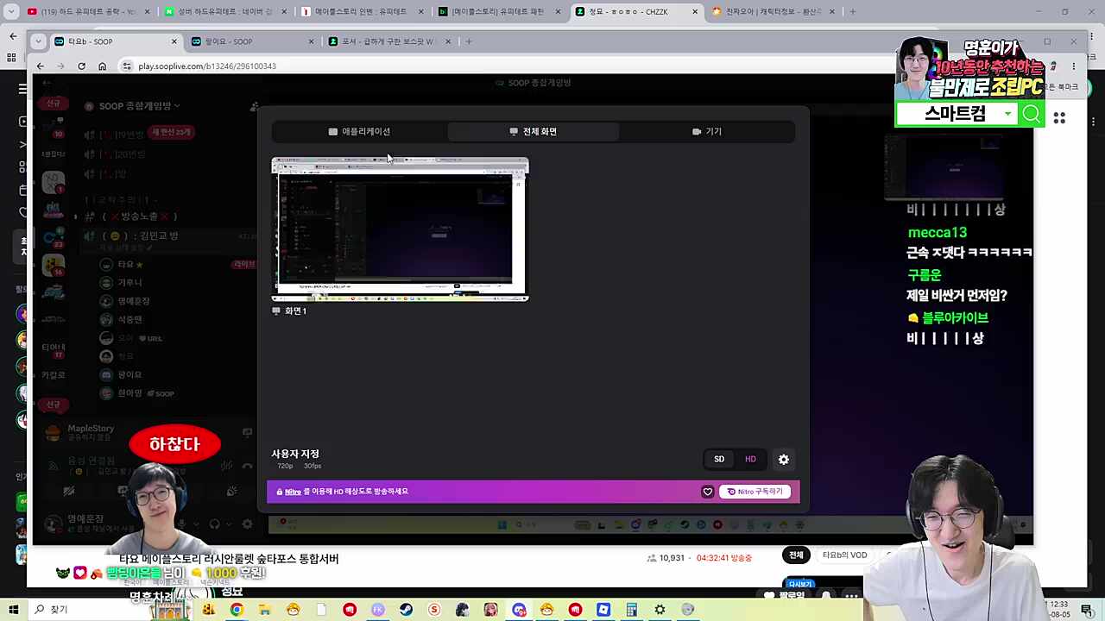
Task: Switch to the 애플리케이션 tab
Action: (359, 131)
